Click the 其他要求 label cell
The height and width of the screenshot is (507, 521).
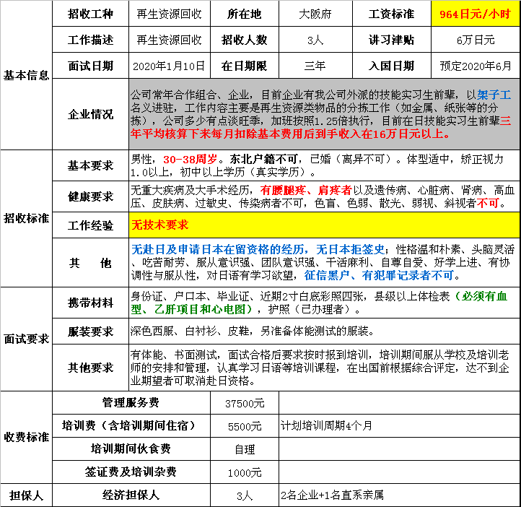(x=90, y=368)
